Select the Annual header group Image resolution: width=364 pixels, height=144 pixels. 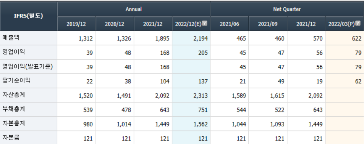pos(134,9)
